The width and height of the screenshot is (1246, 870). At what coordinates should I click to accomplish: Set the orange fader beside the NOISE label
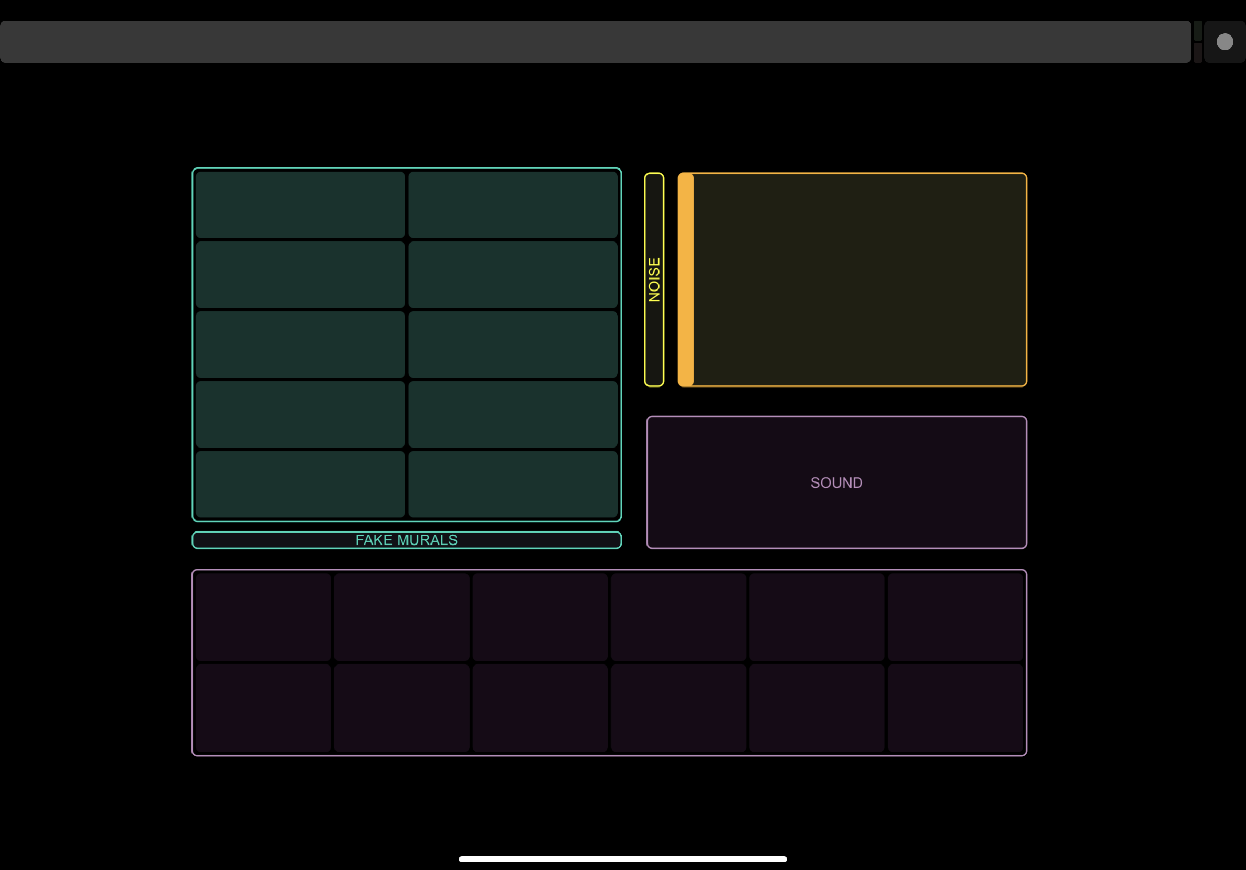pos(852,280)
